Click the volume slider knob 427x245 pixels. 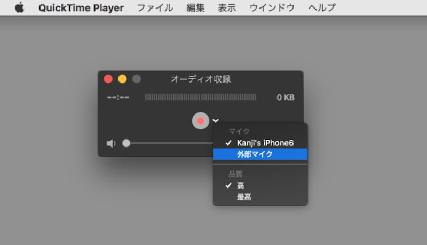pos(126,143)
